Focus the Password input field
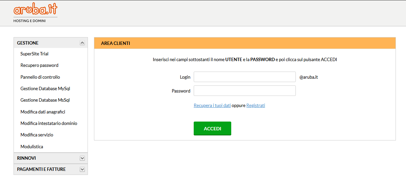406x182 pixels. [x=245, y=90]
